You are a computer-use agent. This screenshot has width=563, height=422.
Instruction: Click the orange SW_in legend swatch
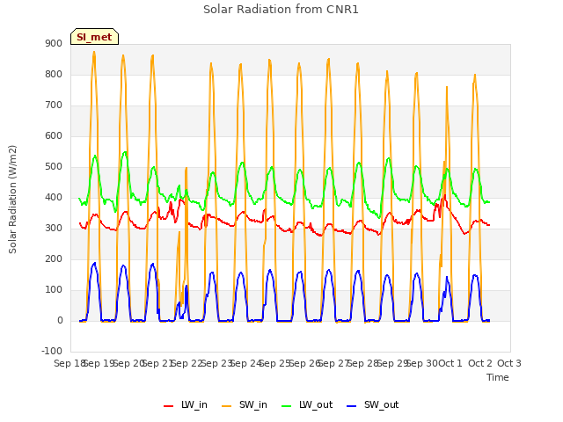[227, 406]
